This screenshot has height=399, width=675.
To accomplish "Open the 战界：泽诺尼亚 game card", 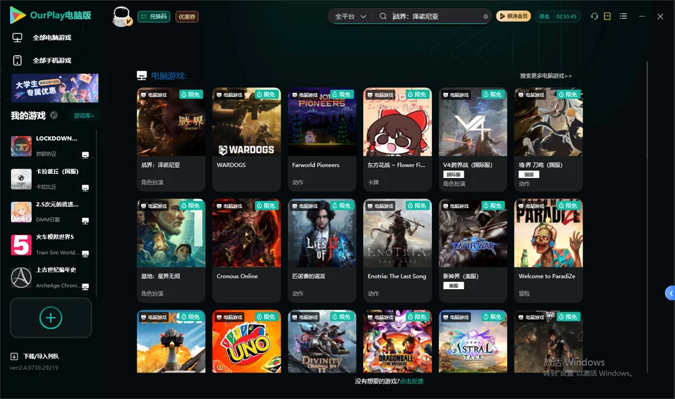I will (x=171, y=140).
